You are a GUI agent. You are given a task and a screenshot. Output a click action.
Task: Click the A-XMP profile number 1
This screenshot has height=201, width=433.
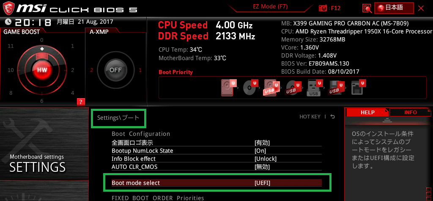[x=140, y=70]
